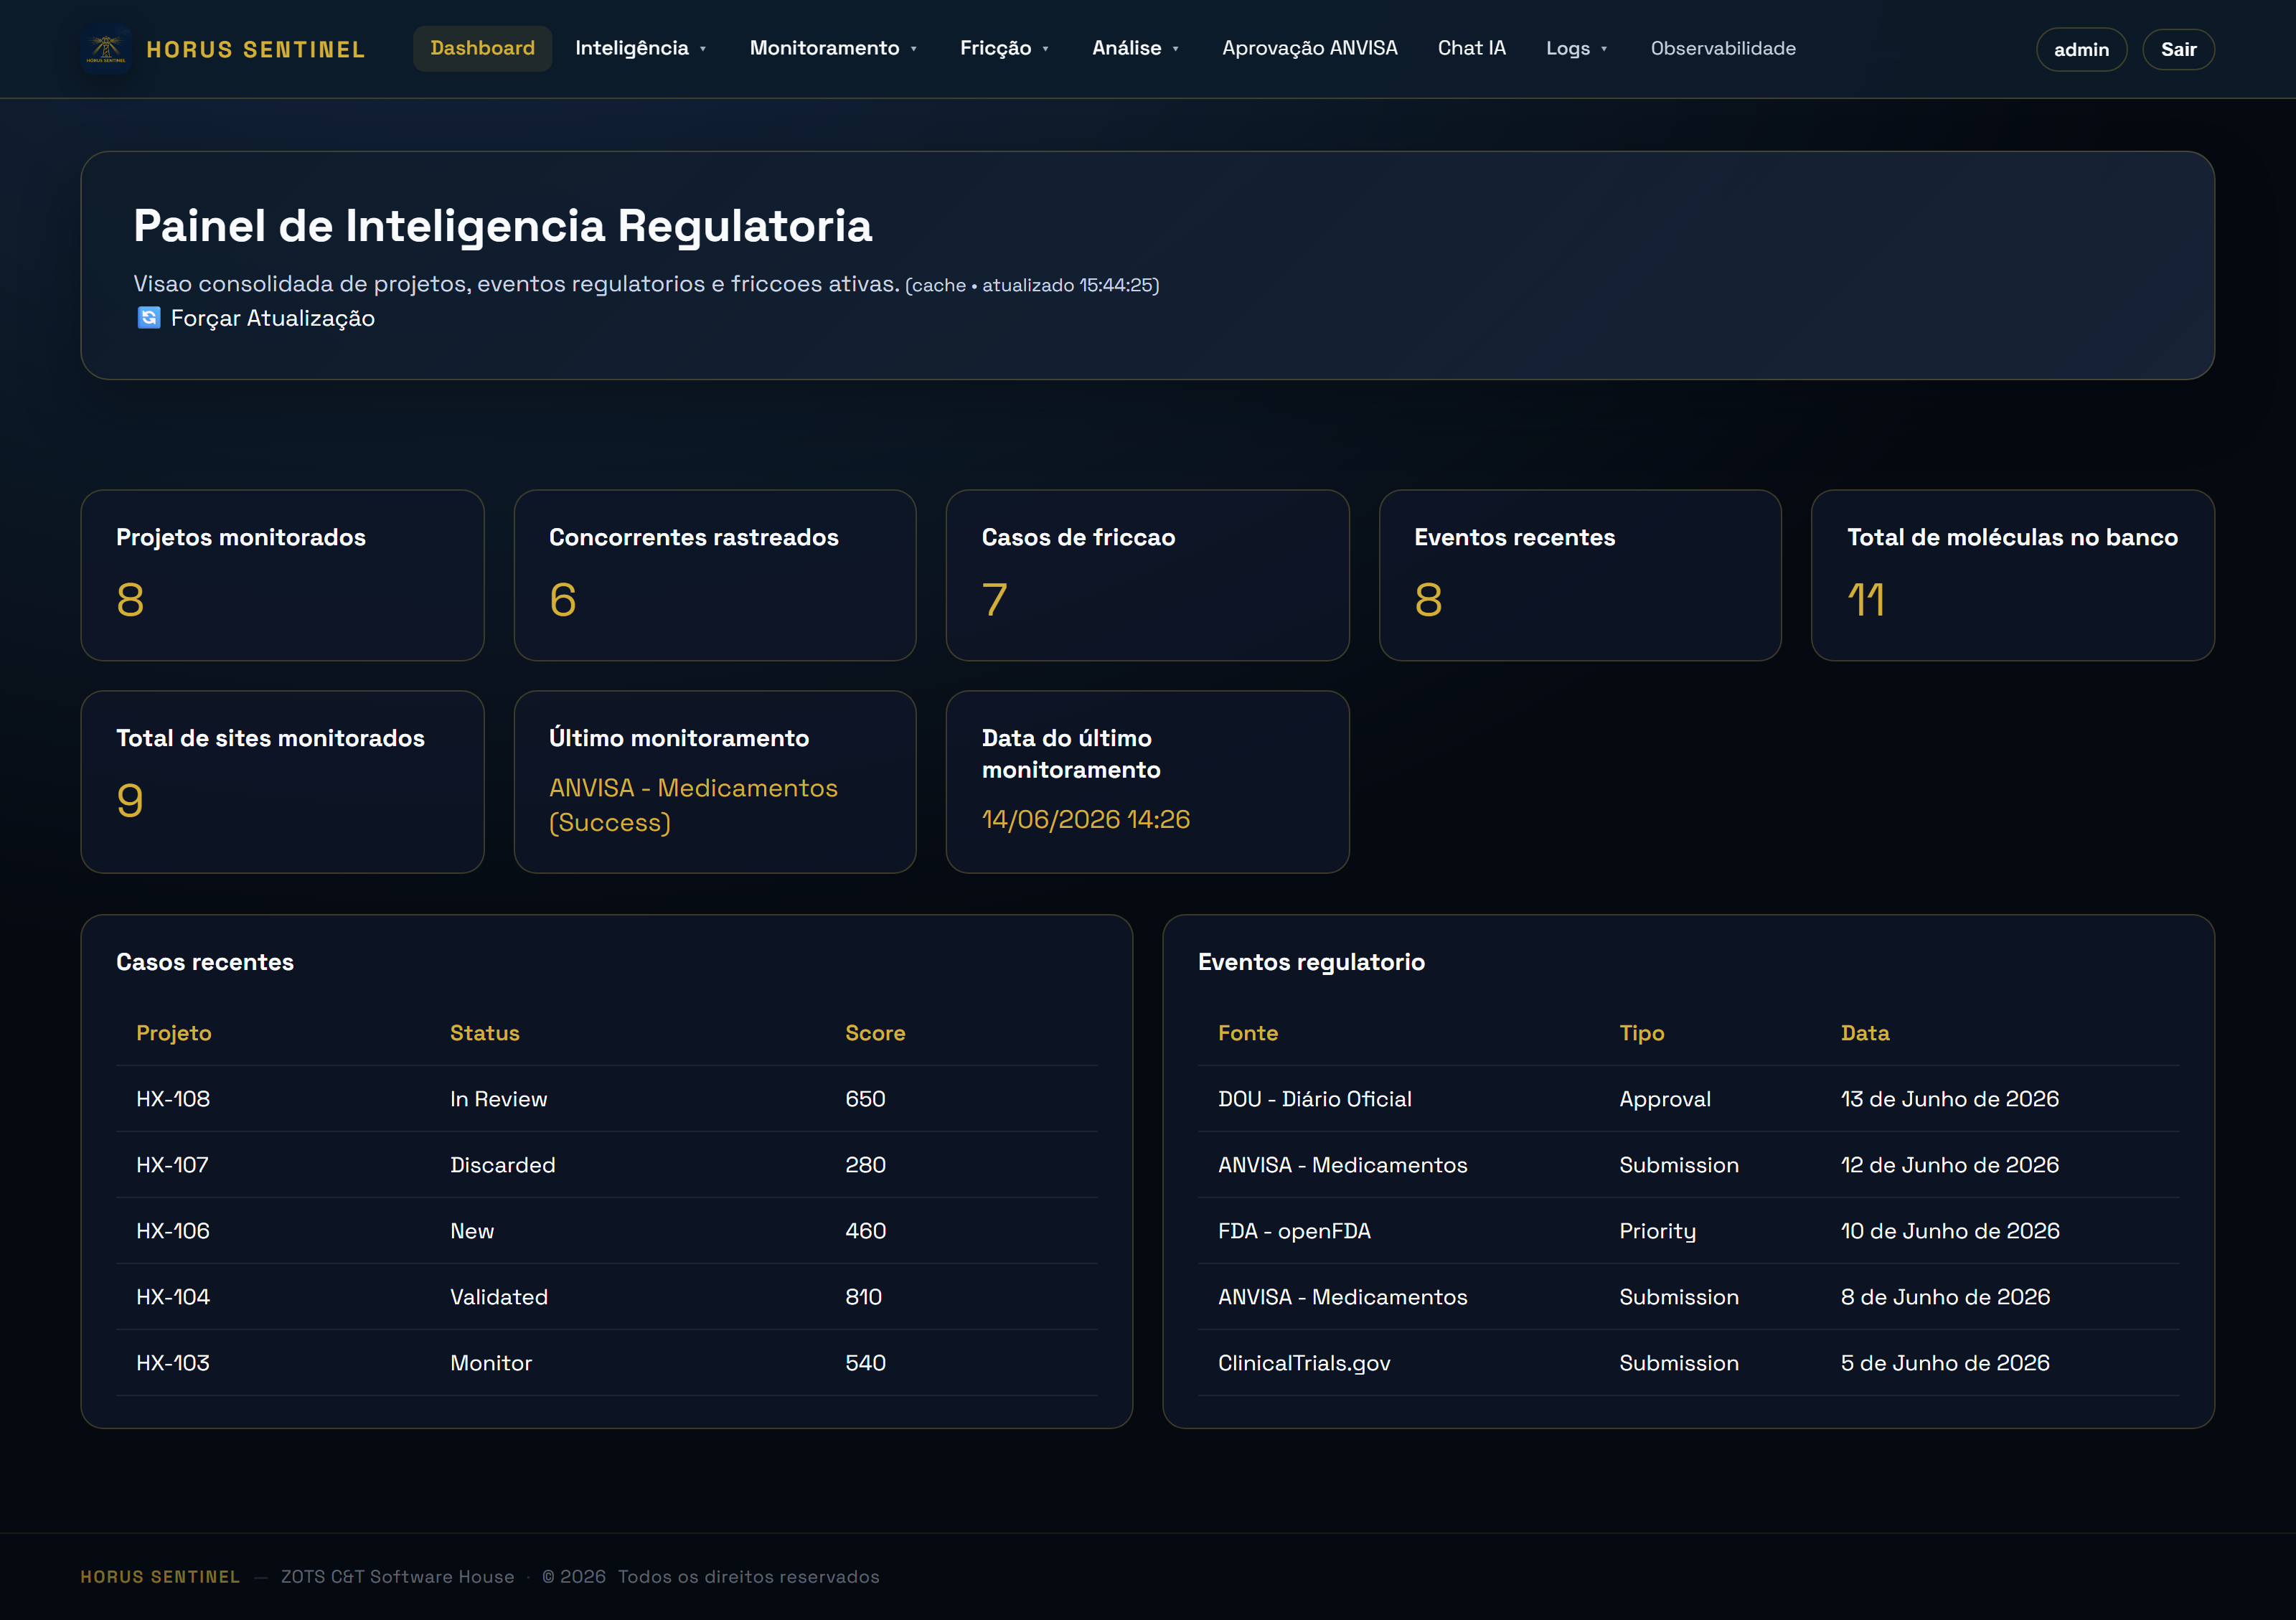
Task: Open Chat IA from the navbar
Action: 1471,48
